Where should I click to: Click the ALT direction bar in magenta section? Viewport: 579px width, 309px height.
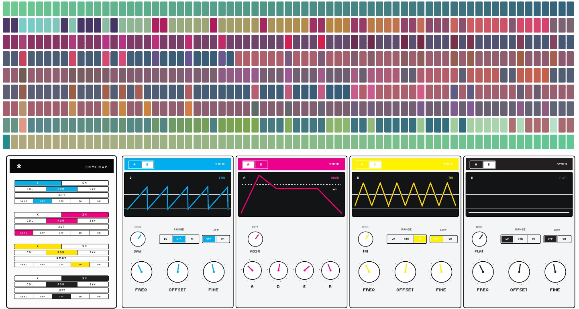coord(61,226)
